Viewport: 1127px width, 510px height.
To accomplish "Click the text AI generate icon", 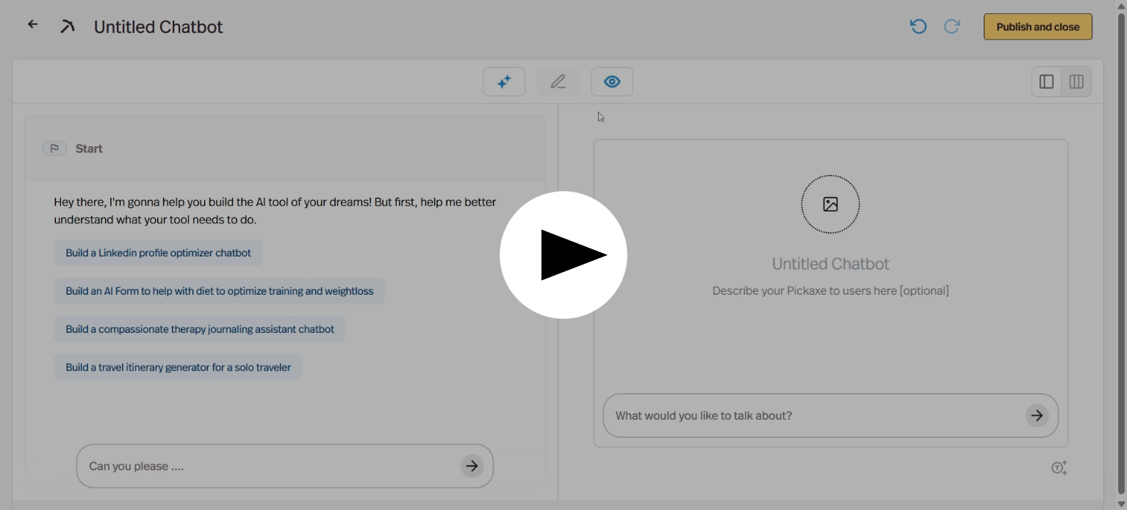I will (x=1059, y=467).
